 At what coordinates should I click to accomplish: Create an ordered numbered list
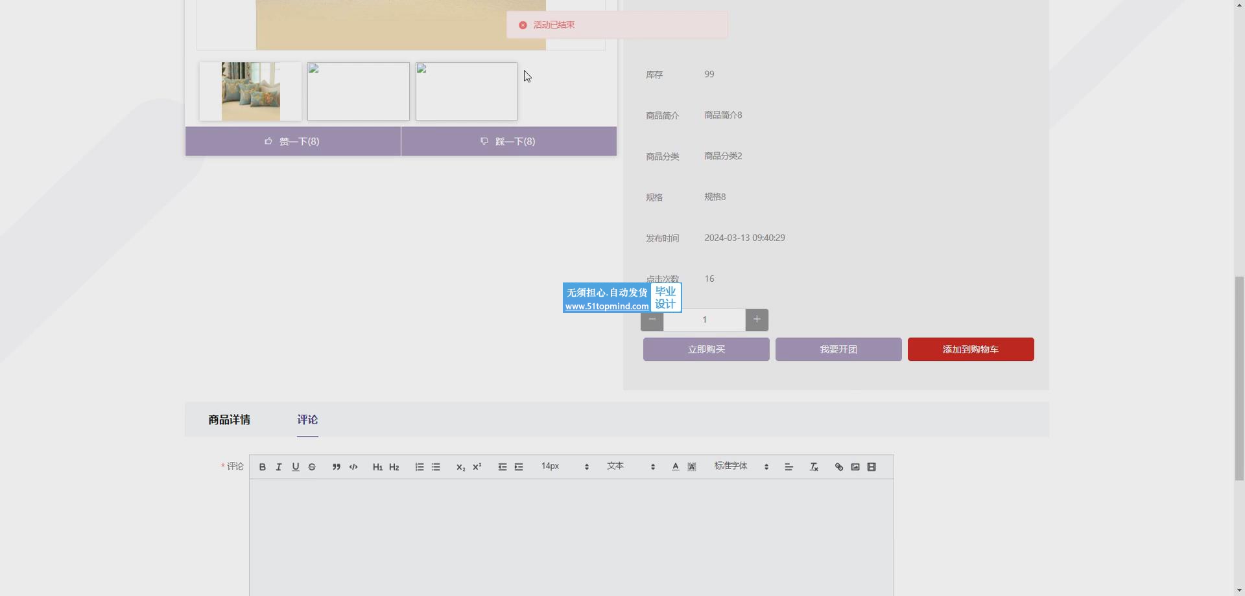pos(420,467)
